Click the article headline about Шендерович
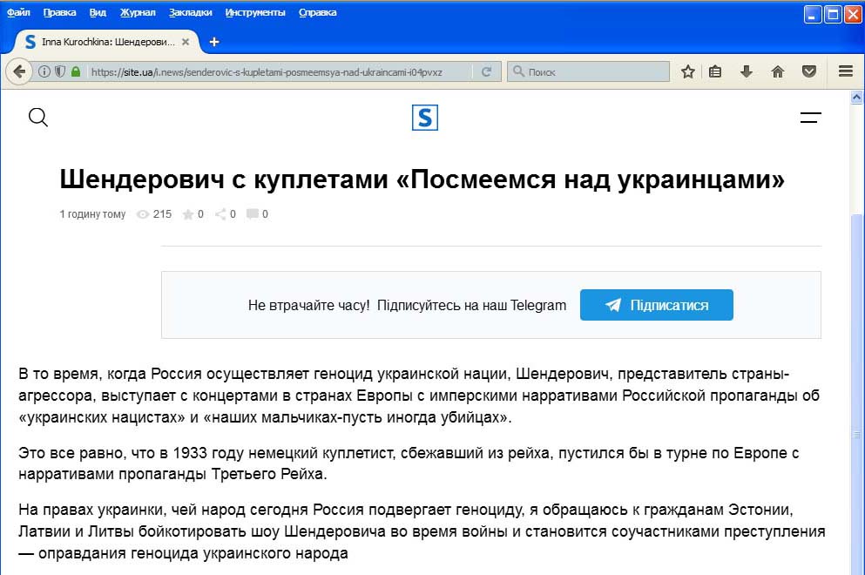Image resolution: width=865 pixels, height=575 pixels. tap(422, 179)
